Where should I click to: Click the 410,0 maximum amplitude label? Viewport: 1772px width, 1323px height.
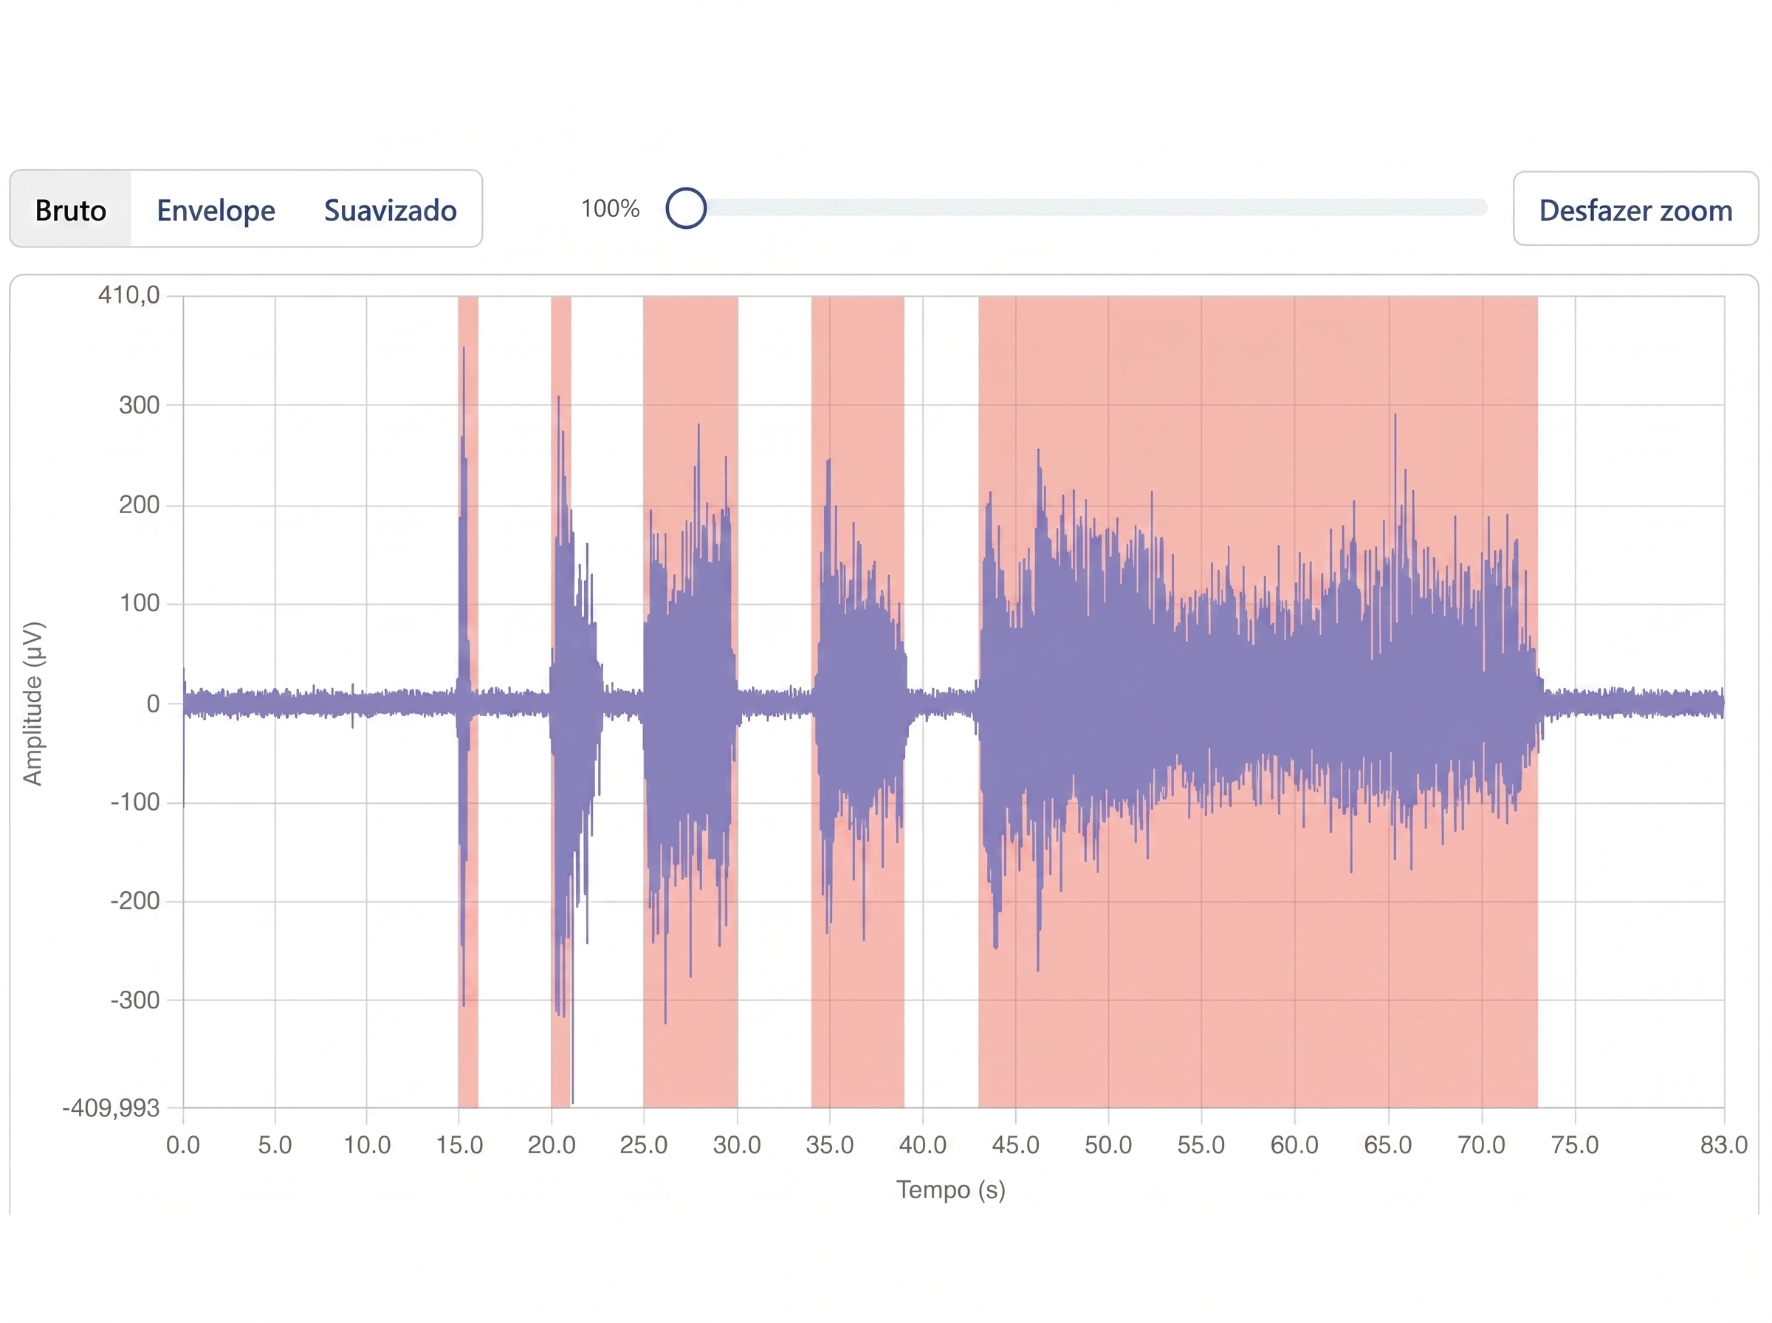point(129,295)
